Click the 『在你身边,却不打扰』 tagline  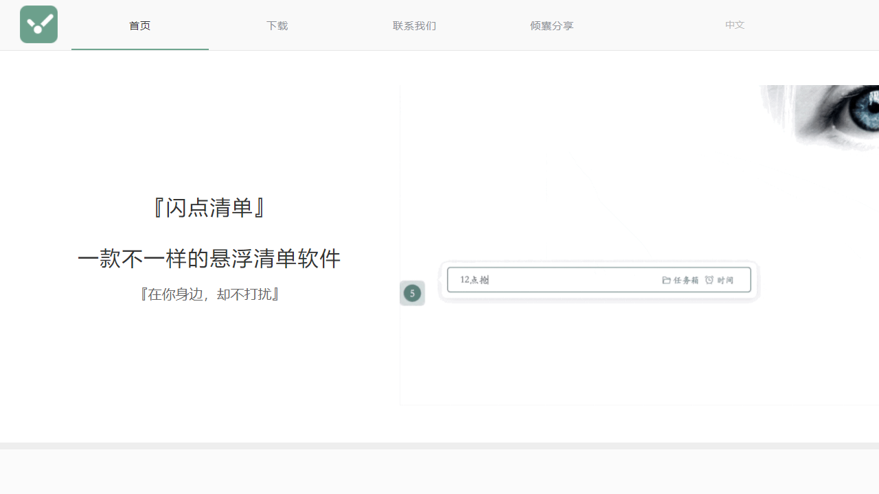209,294
